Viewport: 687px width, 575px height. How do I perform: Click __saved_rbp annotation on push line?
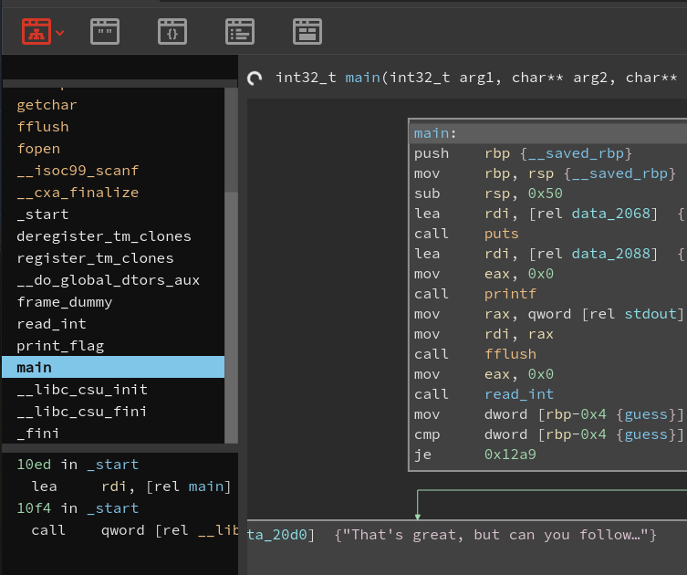tap(577, 153)
